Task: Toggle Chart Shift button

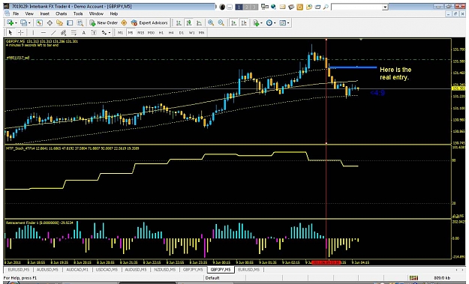Action: pyautogui.click(x=244, y=22)
